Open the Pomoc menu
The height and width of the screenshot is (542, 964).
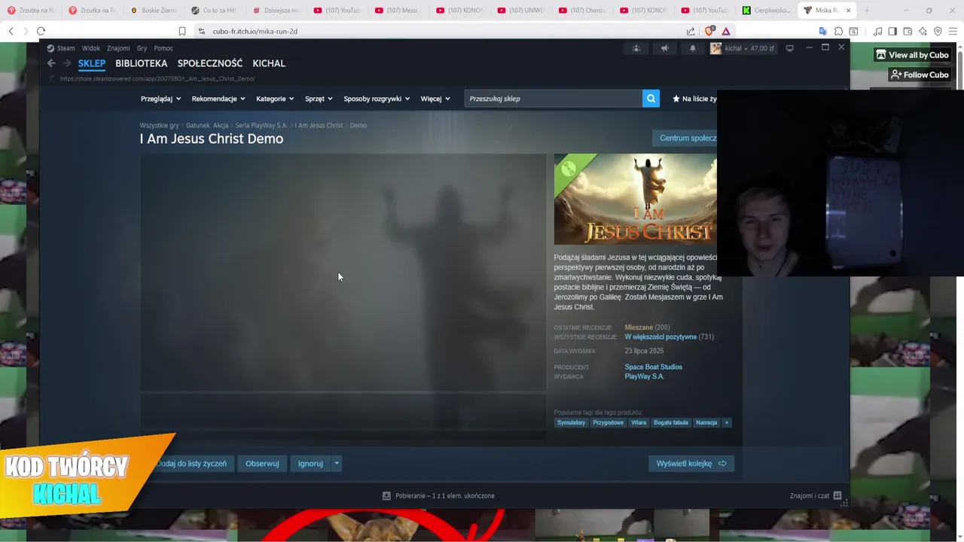point(163,48)
